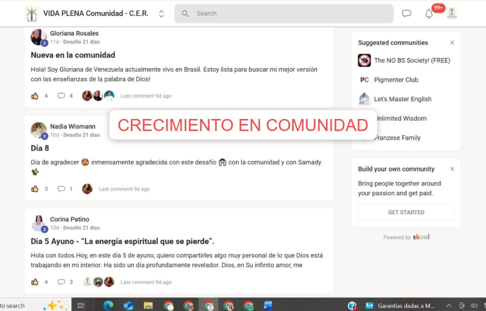
Task: Close the Build your own community card
Action: (x=452, y=169)
